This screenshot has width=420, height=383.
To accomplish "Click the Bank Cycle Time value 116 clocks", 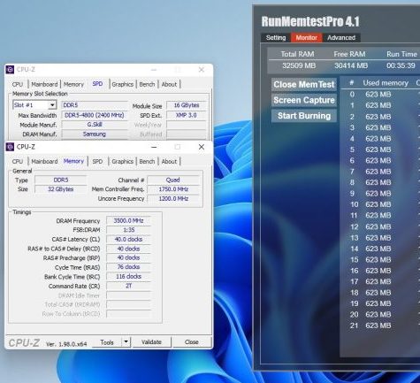I will [128, 276].
